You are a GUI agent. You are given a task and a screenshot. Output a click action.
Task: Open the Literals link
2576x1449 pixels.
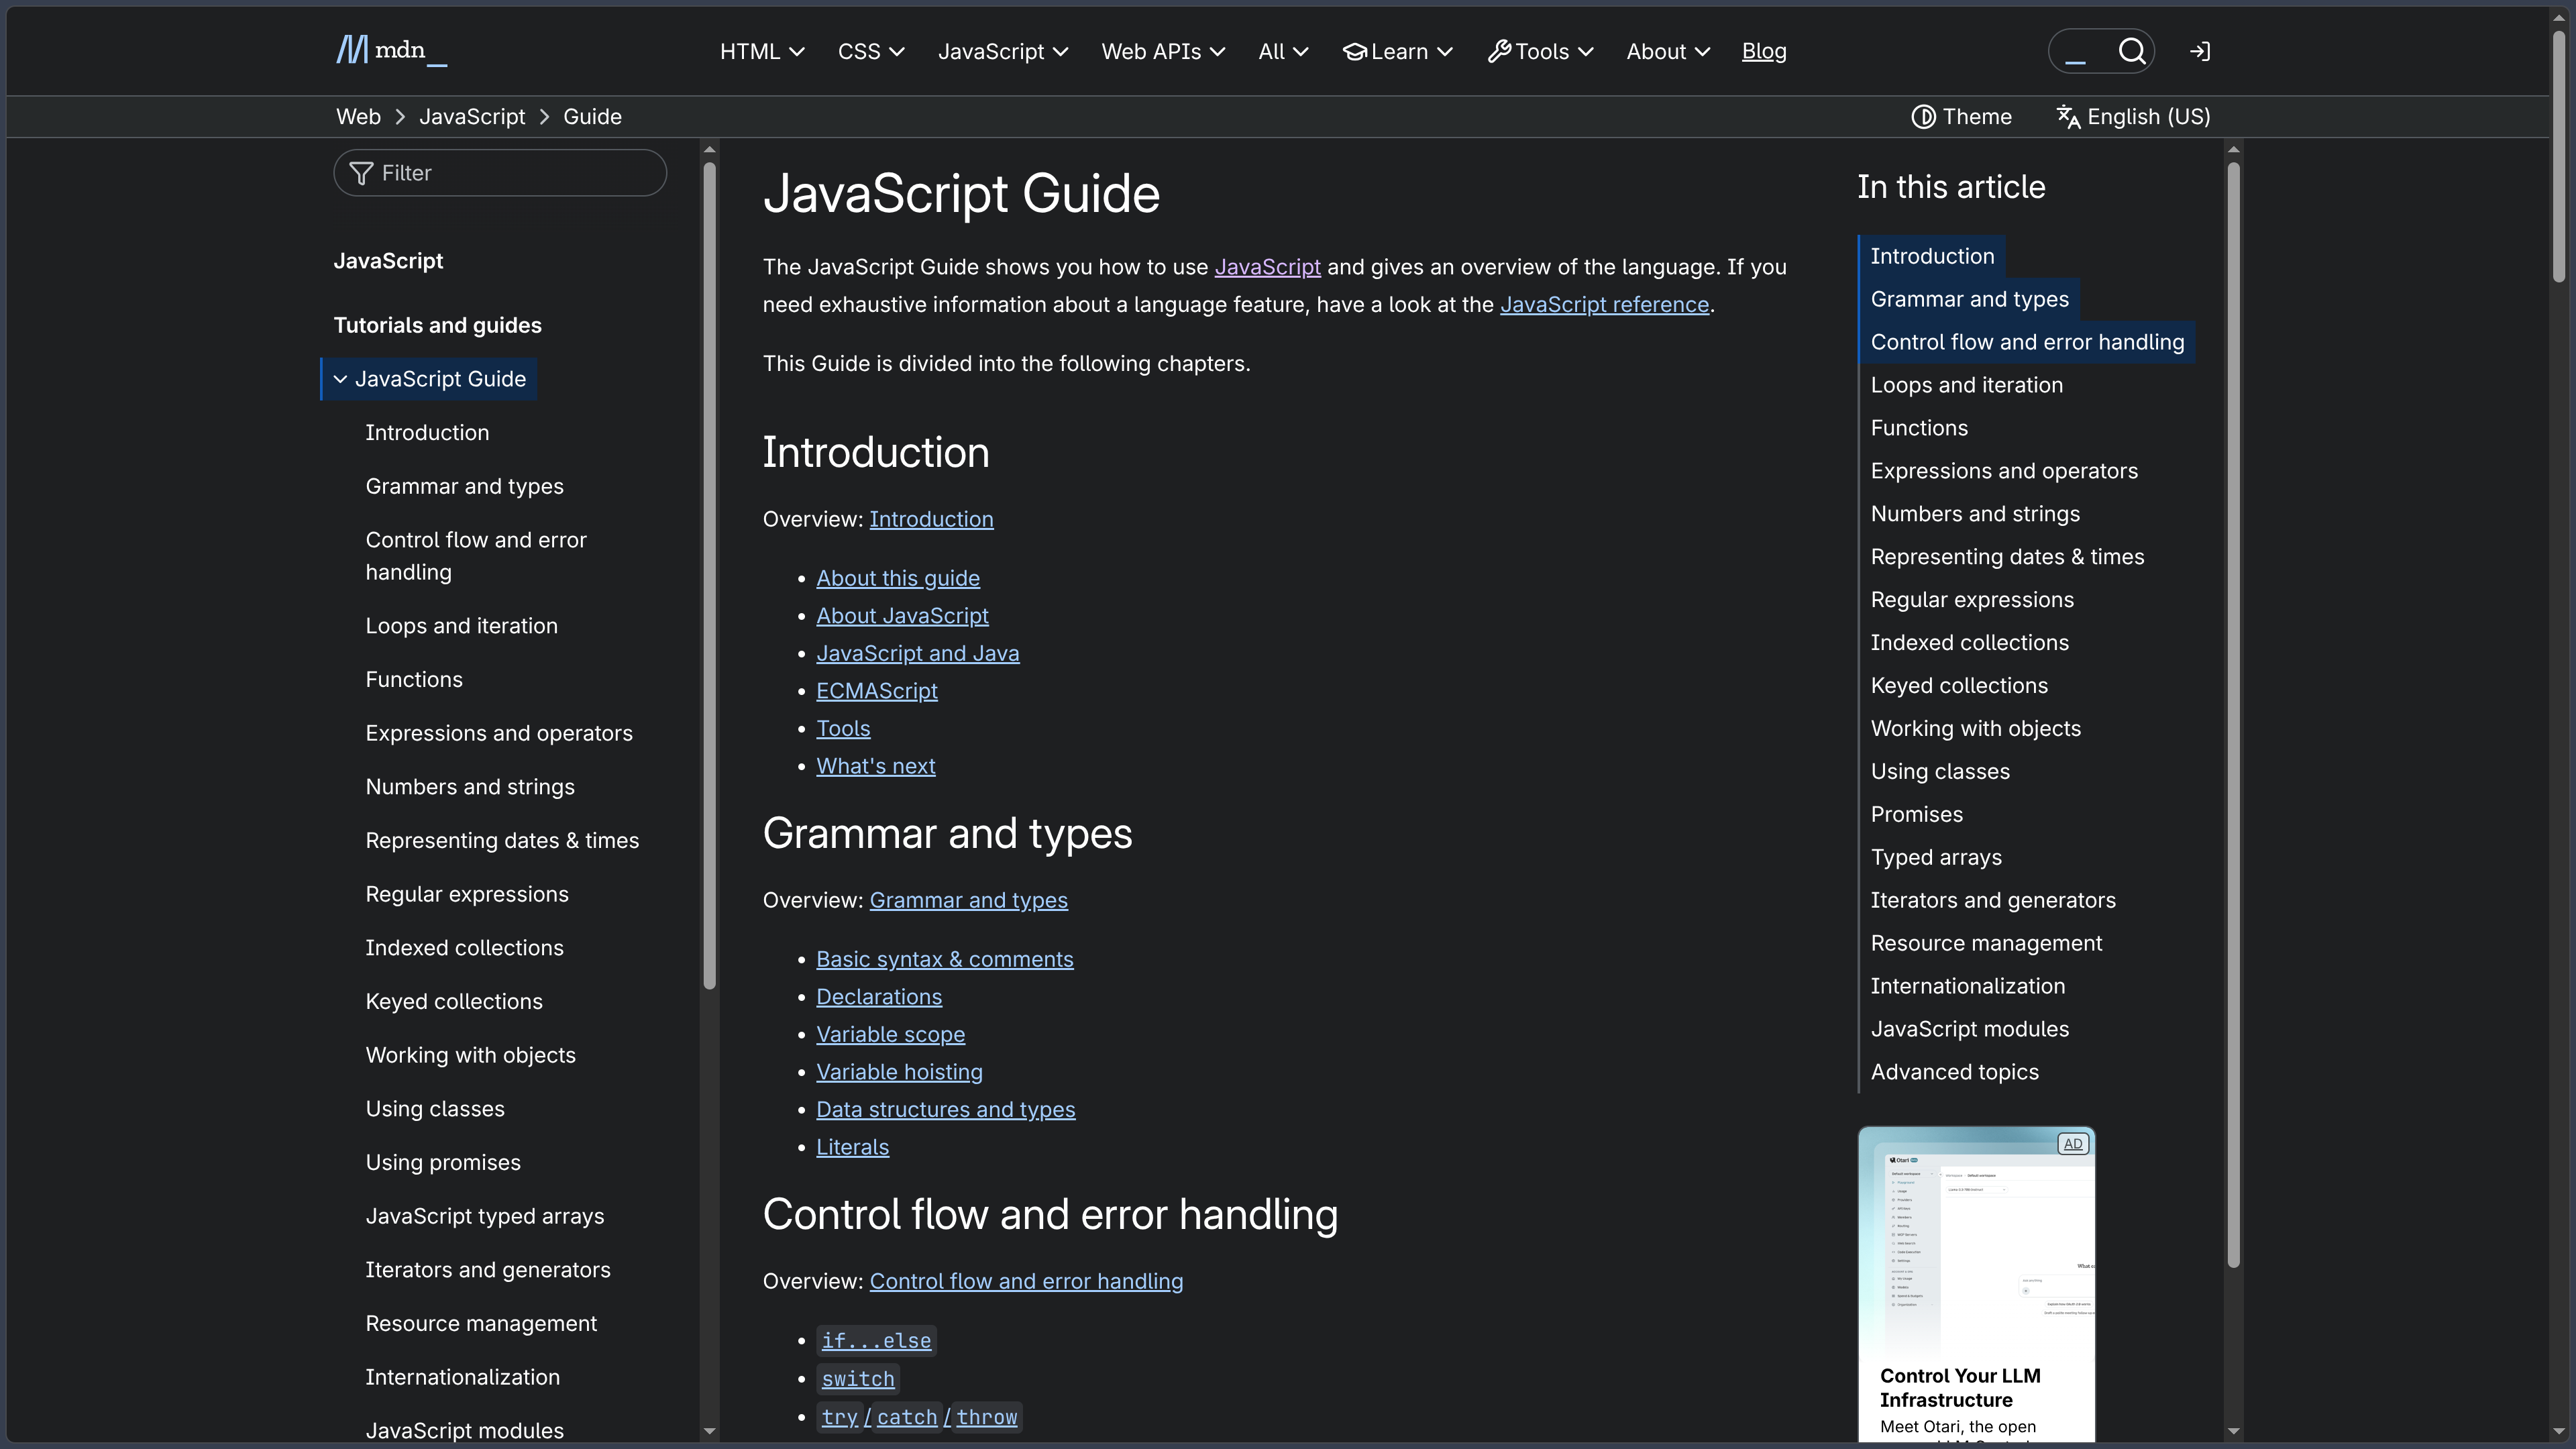[852, 1147]
